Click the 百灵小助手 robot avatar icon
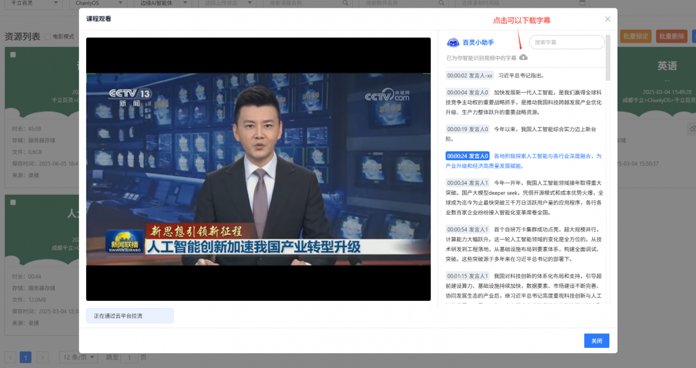This screenshot has width=696, height=368. pos(453,43)
